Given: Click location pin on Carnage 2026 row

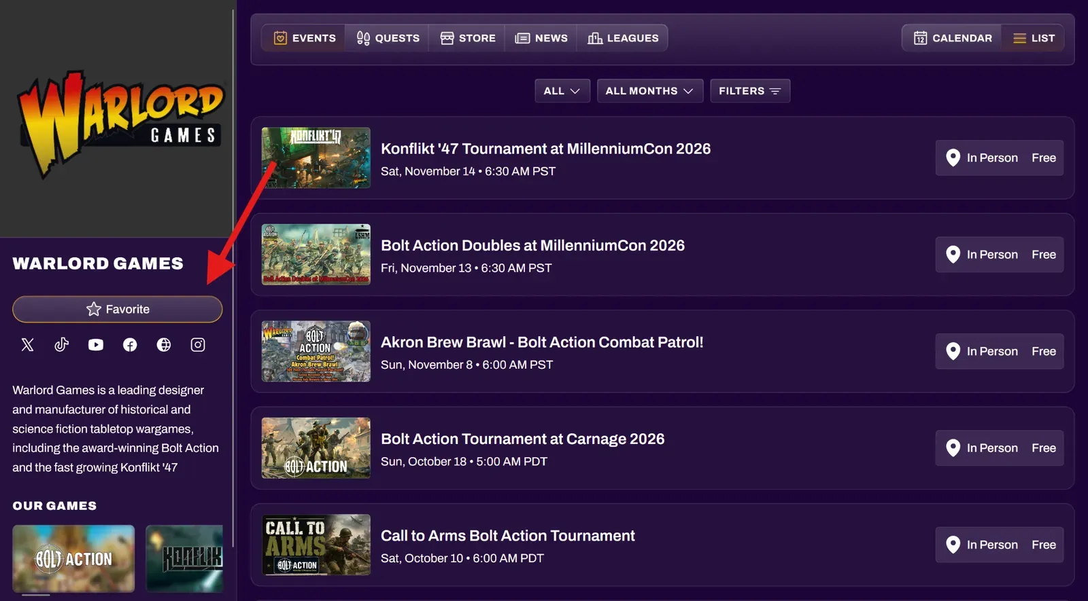Looking at the screenshot, I should (x=953, y=448).
